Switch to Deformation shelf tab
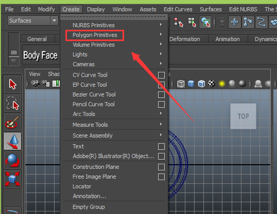Image resolution: width=277 pixels, height=214 pixels. (x=185, y=39)
